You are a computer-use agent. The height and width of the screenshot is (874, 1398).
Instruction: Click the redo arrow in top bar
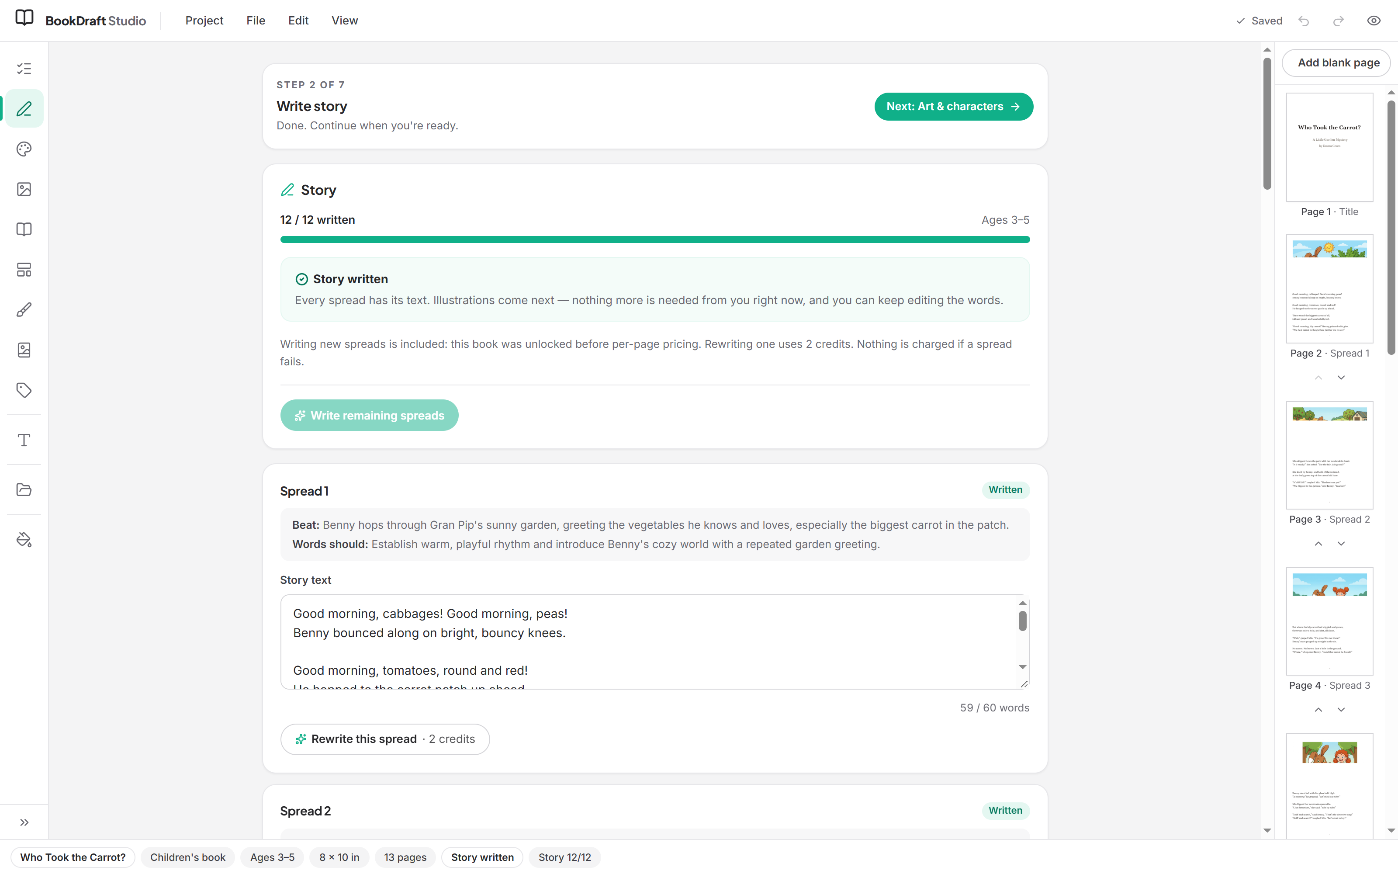1339,21
